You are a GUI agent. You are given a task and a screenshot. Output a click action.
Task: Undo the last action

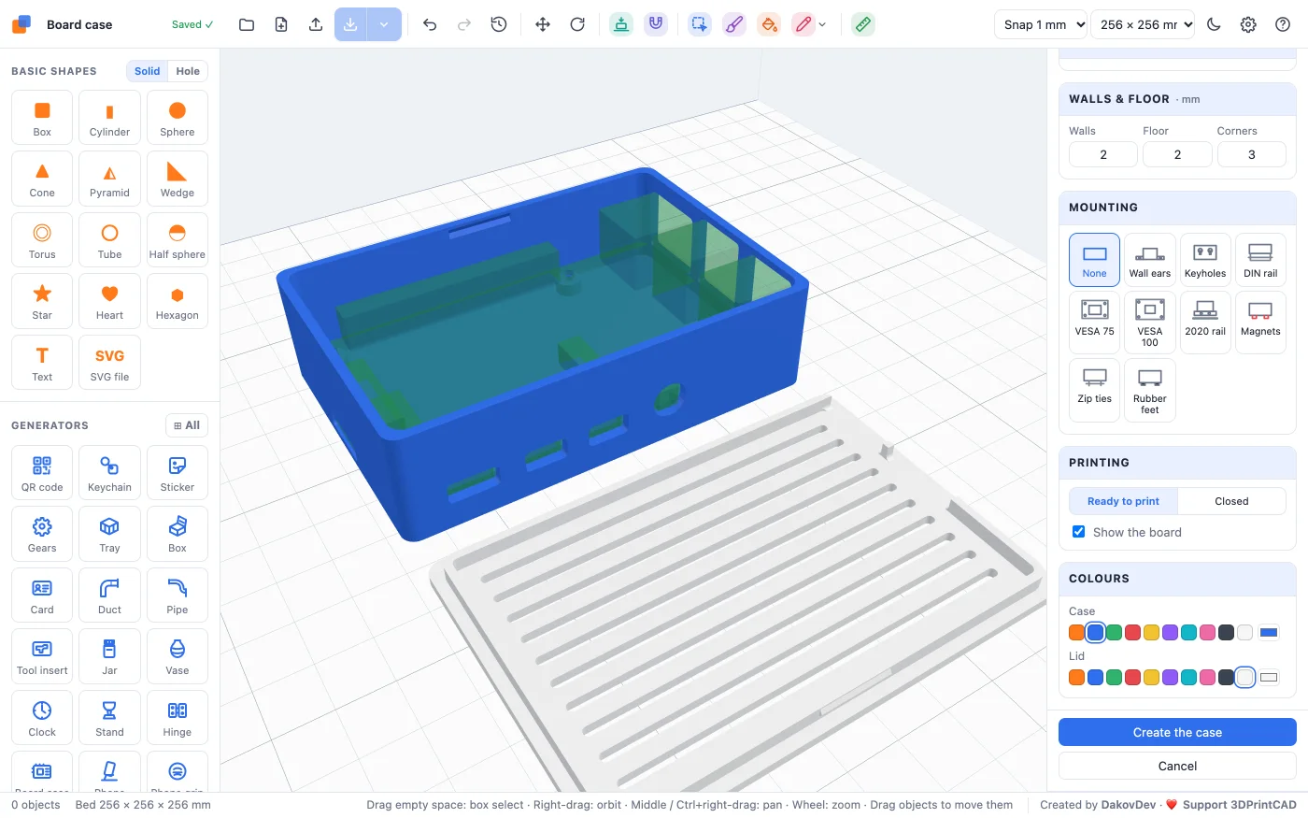point(430,24)
